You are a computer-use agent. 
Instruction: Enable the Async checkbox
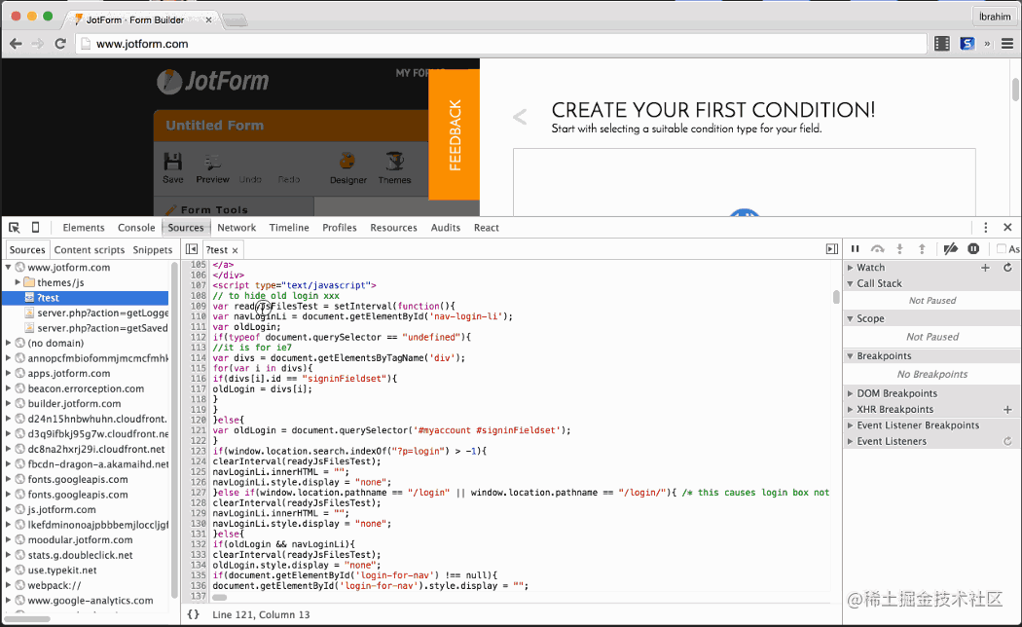point(1002,248)
